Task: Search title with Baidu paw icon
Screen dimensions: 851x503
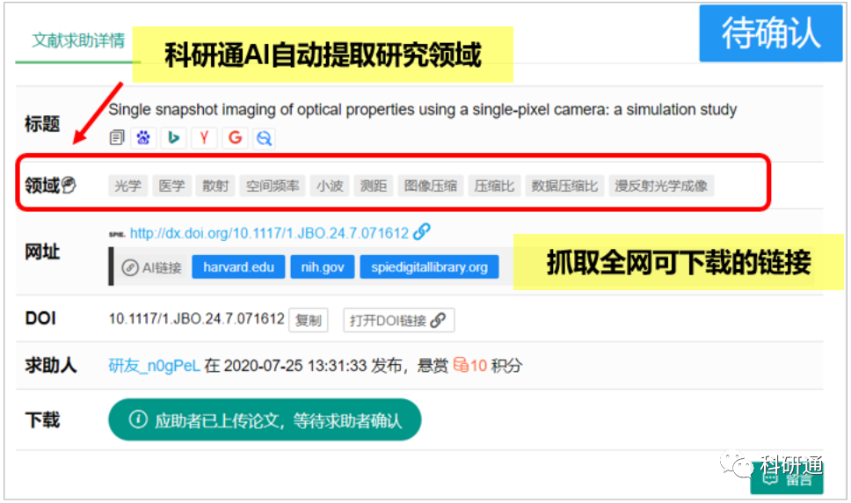Action: [143, 138]
